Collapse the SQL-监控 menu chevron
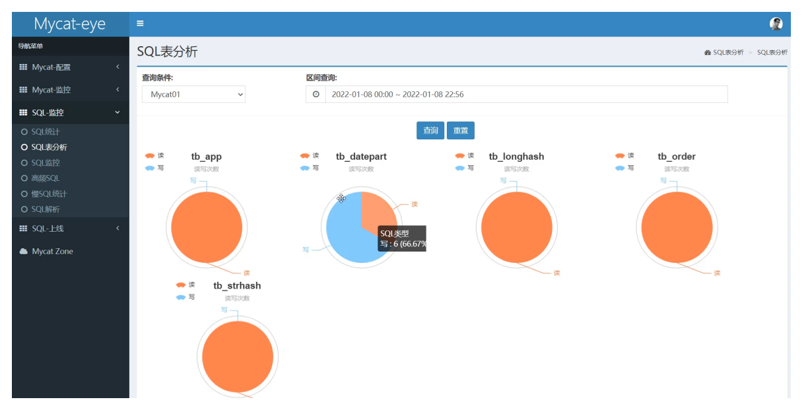 (118, 112)
